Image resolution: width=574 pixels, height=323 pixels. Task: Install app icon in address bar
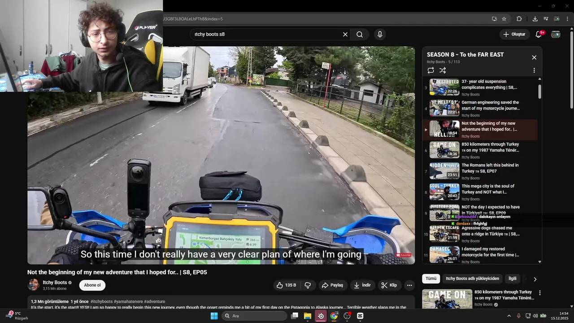[x=494, y=19]
